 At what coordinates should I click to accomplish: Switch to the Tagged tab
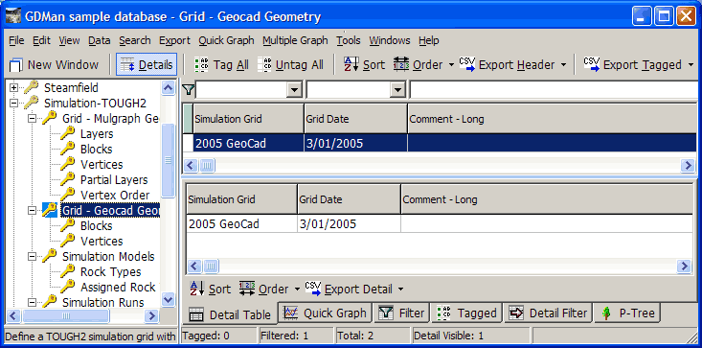(467, 313)
